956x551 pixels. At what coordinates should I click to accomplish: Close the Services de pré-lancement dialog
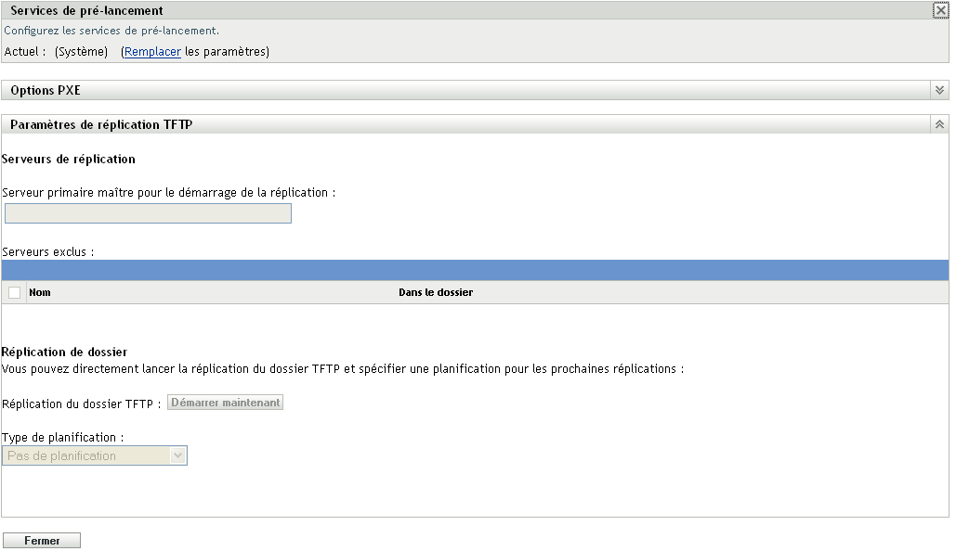[x=941, y=10]
